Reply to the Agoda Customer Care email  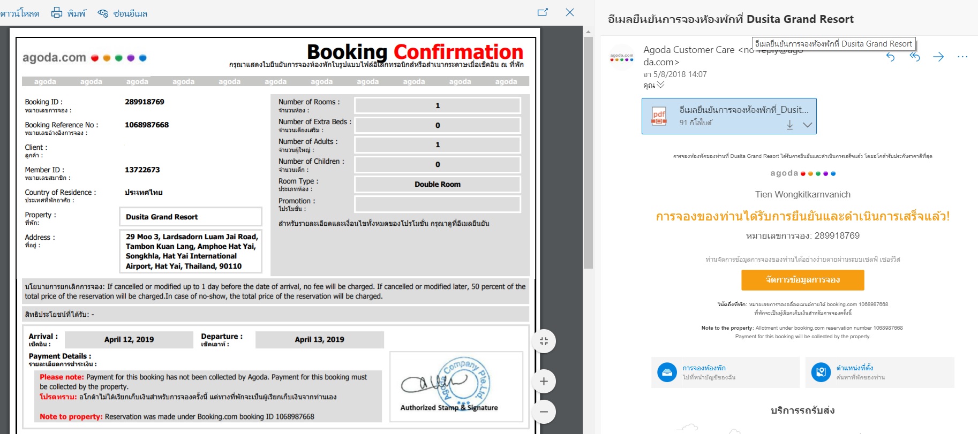(890, 57)
